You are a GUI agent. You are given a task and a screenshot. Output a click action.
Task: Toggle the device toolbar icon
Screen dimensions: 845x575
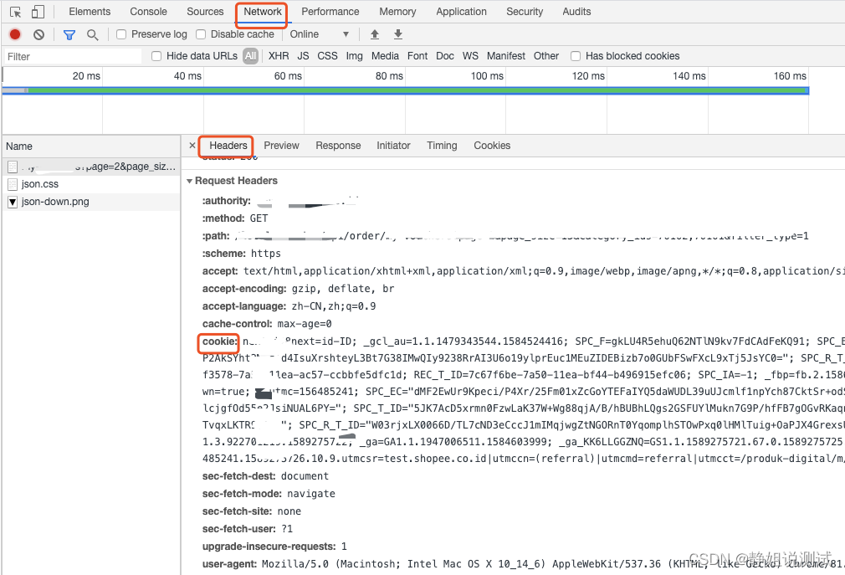pyautogui.click(x=38, y=12)
